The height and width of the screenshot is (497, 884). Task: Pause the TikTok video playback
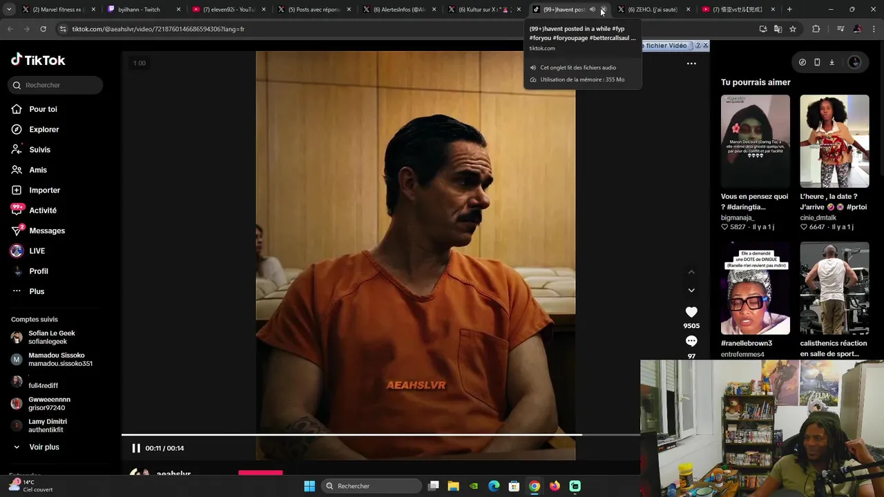[136, 448]
